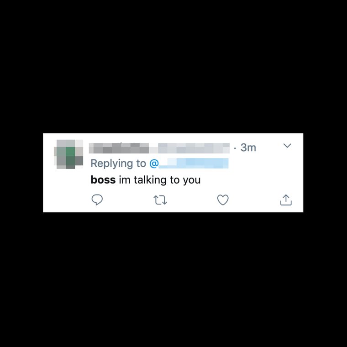Viewport: 347px width, 347px height.
Task: Click the bold word boss
Action: (103, 180)
